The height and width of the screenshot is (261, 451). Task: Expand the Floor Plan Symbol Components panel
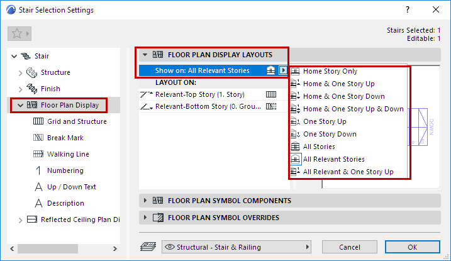145,201
